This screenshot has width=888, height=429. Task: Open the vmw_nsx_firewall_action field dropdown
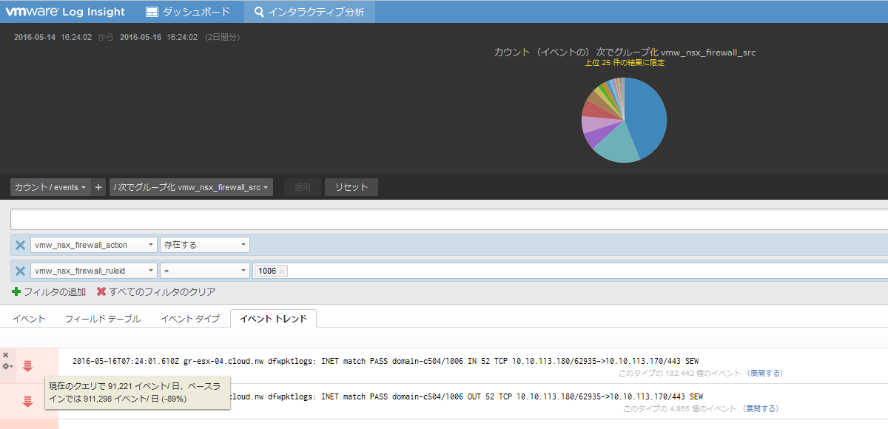pyautogui.click(x=93, y=245)
